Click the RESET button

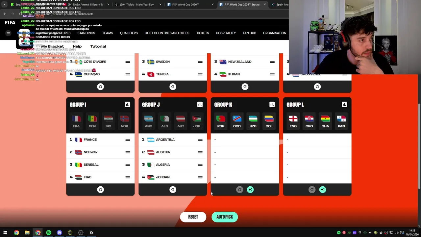pyautogui.click(x=193, y=217)
